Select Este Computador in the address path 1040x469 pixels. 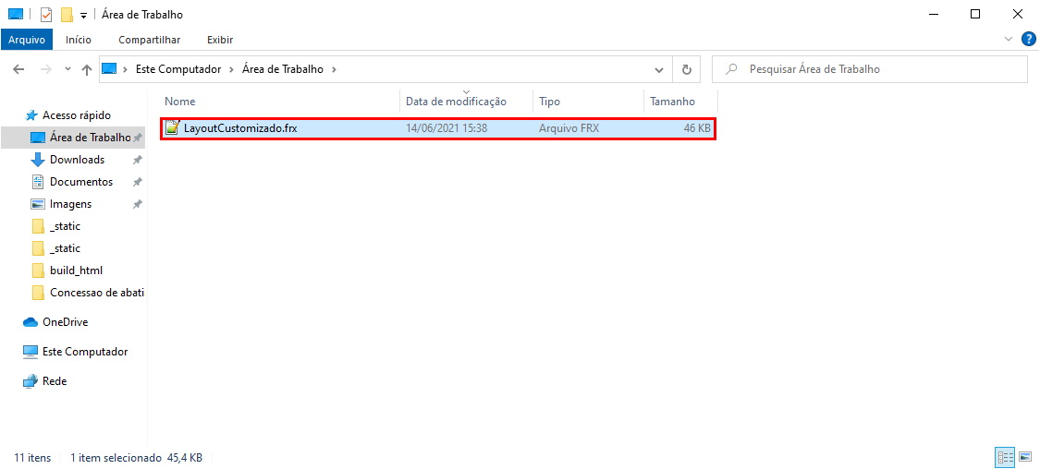point(178,69)
